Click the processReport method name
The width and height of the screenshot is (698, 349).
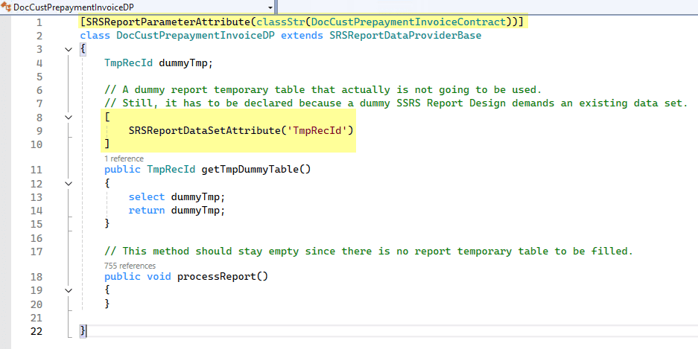click(x=217, y=277)
